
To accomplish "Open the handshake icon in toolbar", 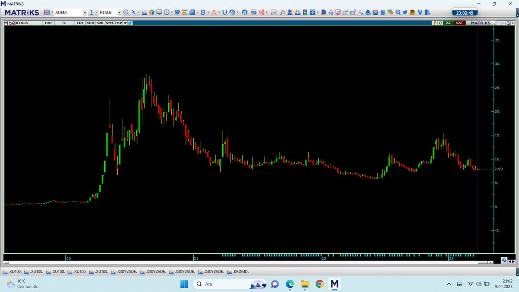I will (177, 12).
